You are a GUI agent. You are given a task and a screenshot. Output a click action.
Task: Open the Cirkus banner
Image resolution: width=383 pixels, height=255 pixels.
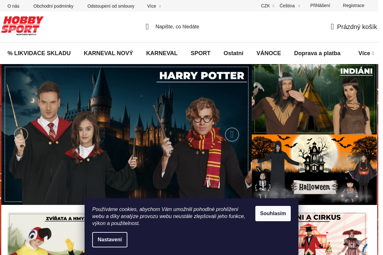point(333,233)
